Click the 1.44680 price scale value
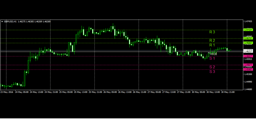Viewport: 256px width, 119px height. coord(248,89)
